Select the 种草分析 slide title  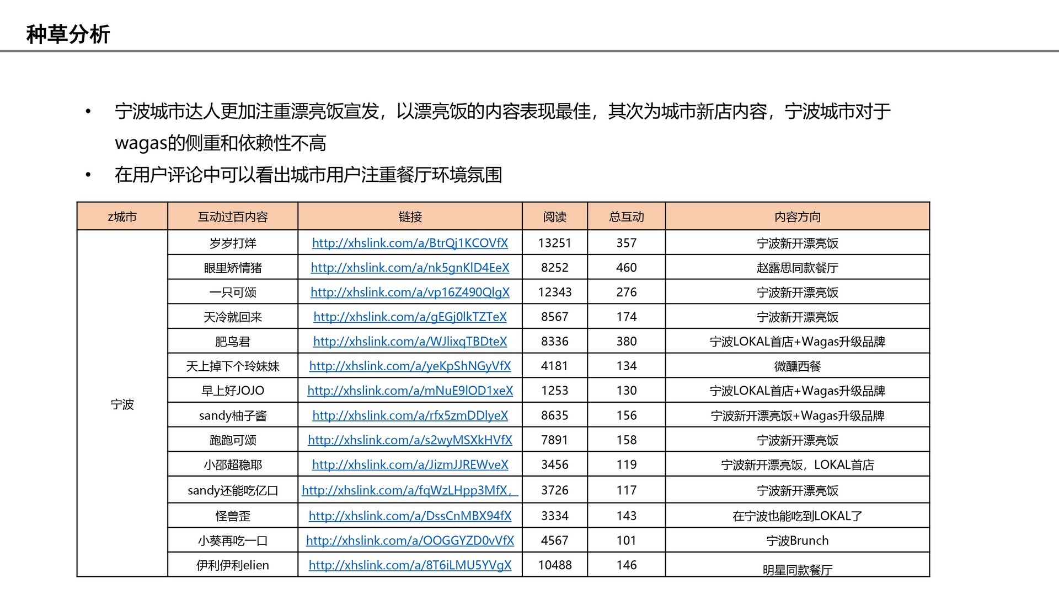pyautogui.click(x=68, y=34)
